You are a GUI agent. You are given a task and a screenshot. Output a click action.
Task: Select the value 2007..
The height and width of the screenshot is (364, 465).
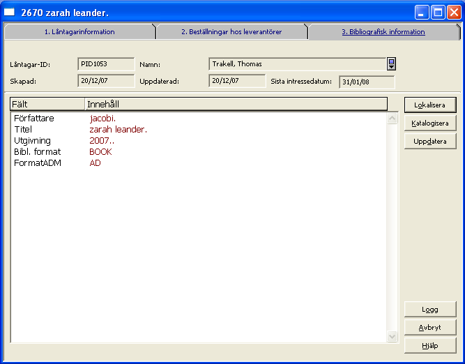click(x=102, y=141)
